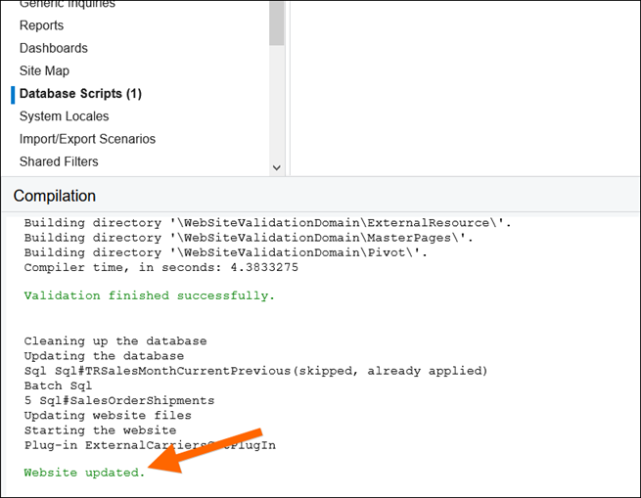The width and height of the screenshot is (641, 498).
Task: Open the Site Map item
Action: pyautogui.click(x=44, y=70)
